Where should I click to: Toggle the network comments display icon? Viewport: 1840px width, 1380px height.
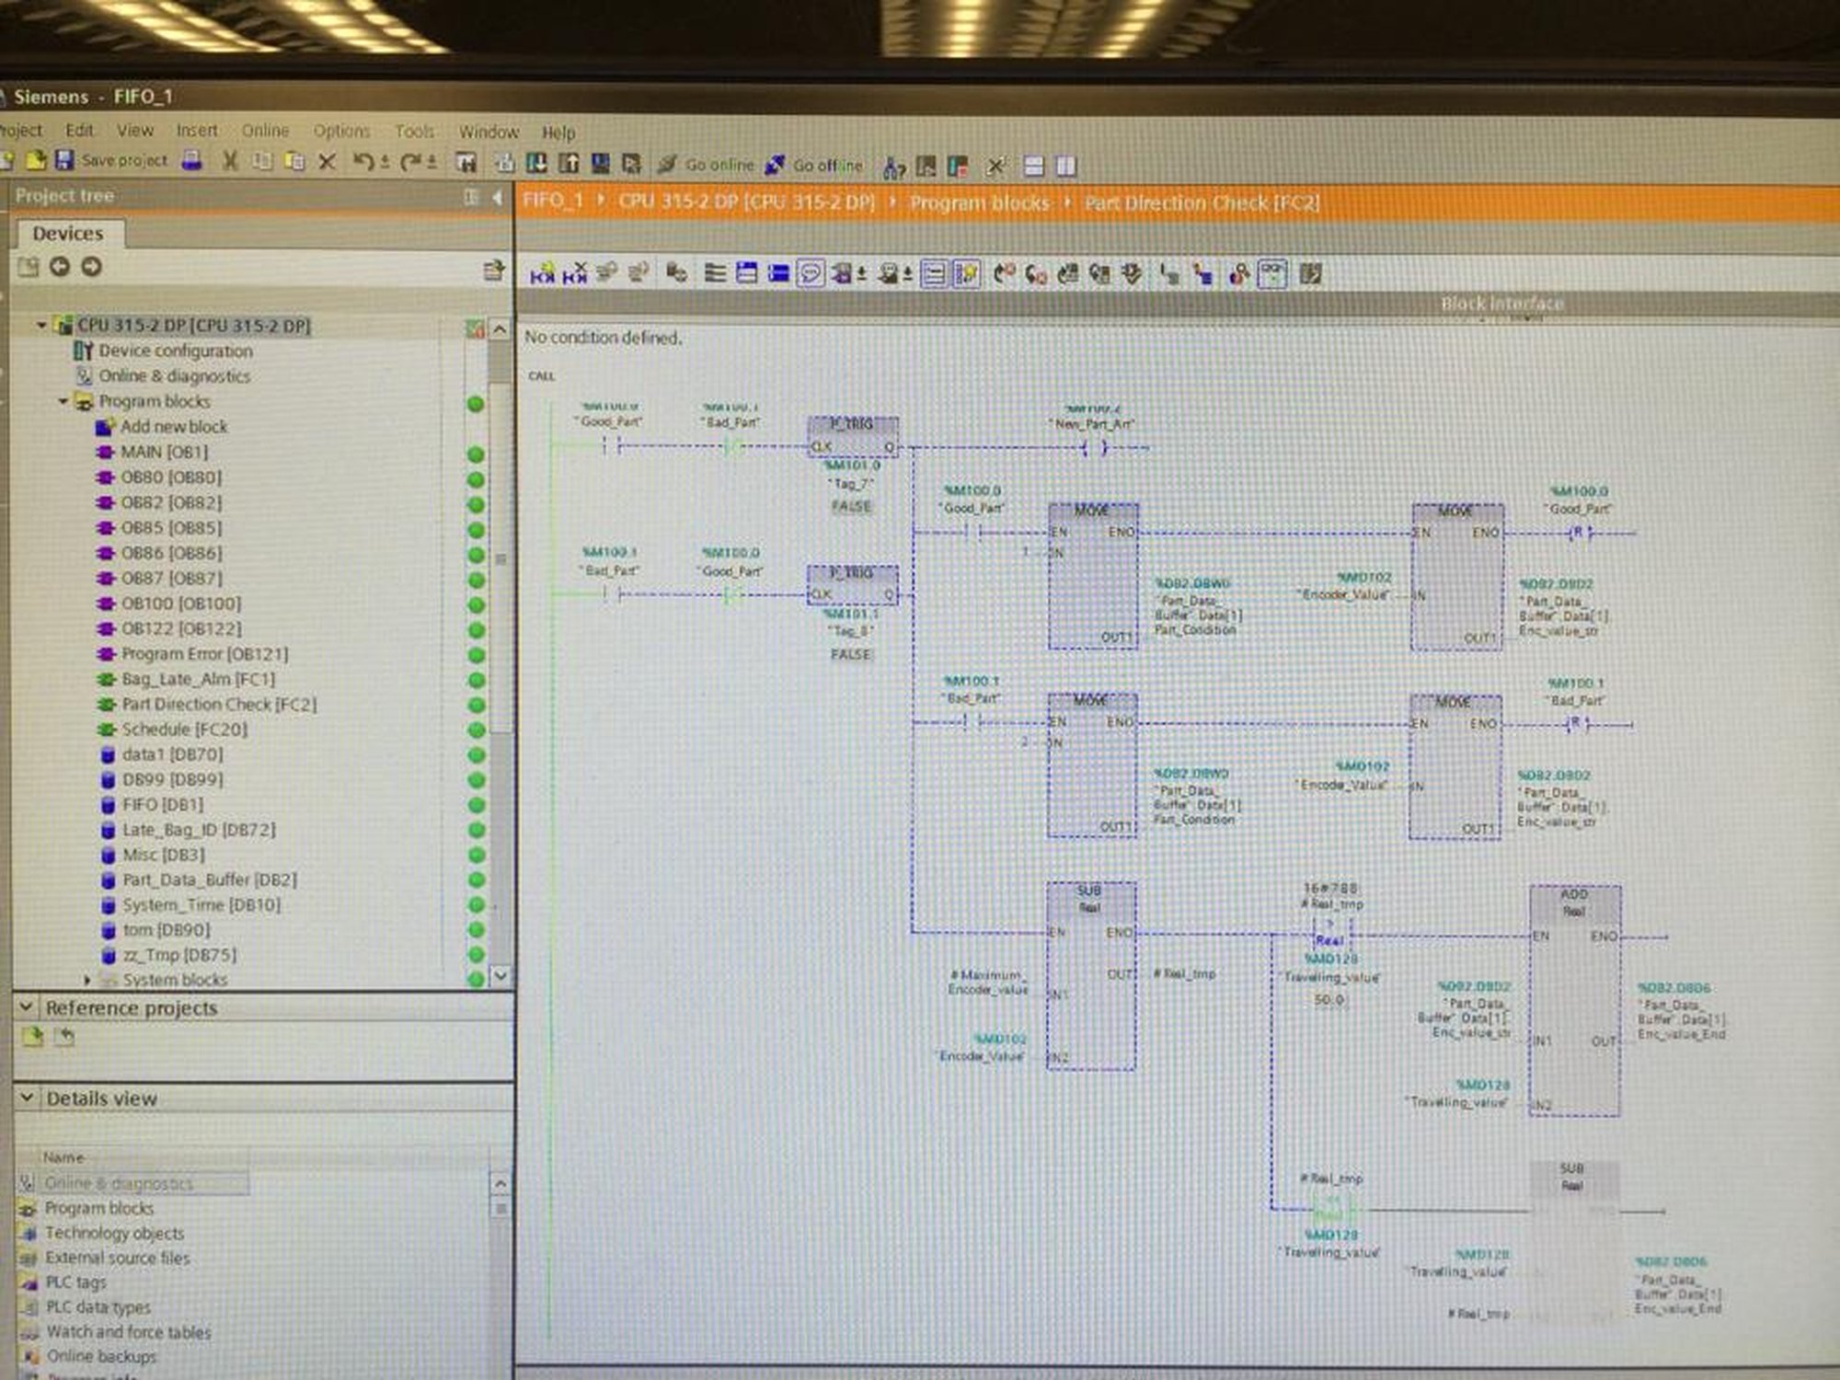(934, 273)
